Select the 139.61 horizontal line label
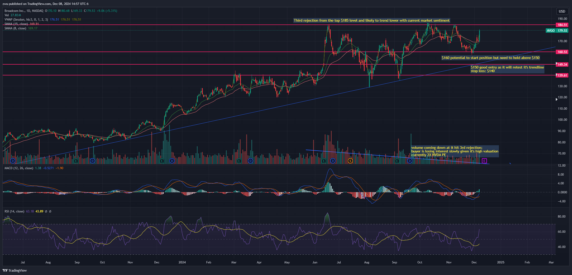572x275 pixels. (x=562, y=75)
